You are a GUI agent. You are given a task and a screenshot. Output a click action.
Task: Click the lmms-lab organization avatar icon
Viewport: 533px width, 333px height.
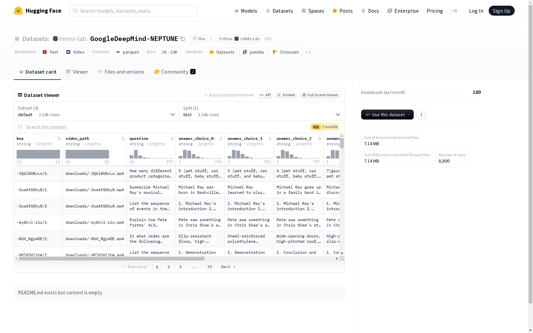pos(55,39)
